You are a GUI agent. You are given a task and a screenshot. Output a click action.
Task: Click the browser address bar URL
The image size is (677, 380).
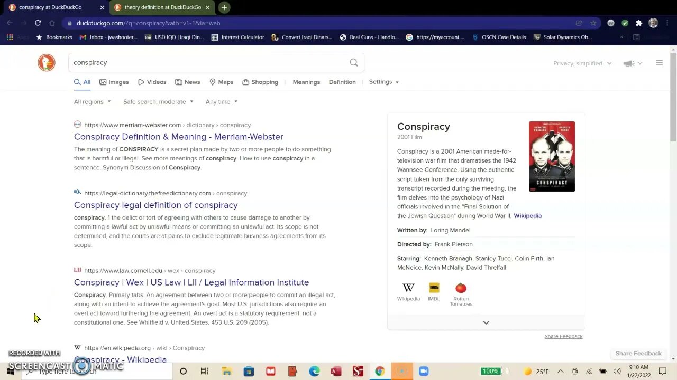click(148, 23)
